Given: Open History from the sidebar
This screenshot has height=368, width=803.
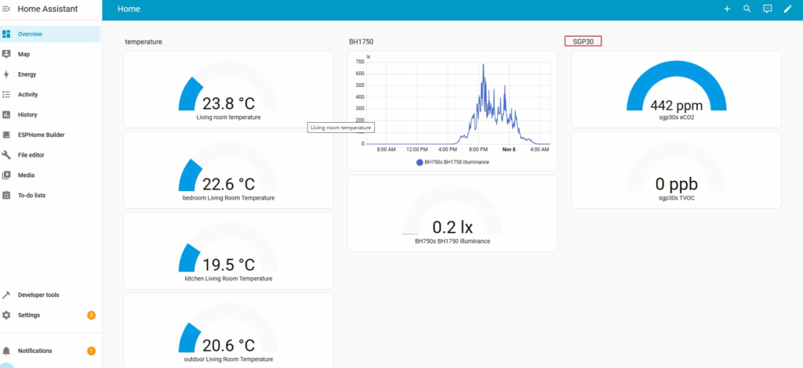Looking at the screenshot, I should [x=27, y=114].
